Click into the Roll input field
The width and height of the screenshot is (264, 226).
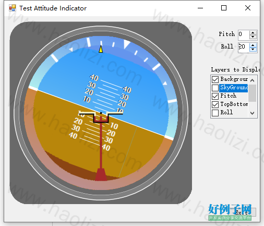coord(244,47)
